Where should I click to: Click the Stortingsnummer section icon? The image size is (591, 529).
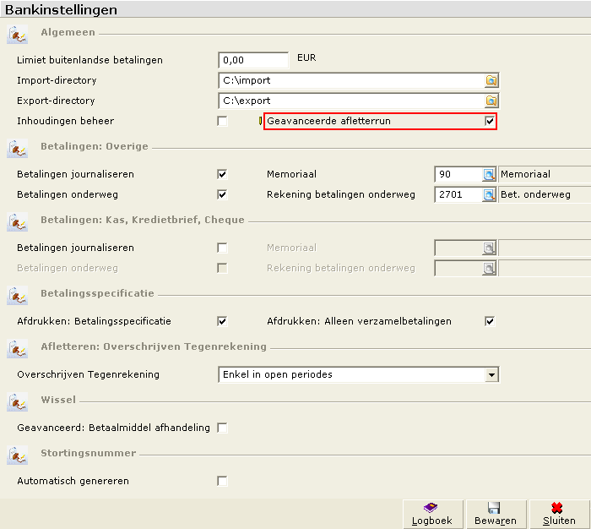pyautogui.click(x=17, y=455)
